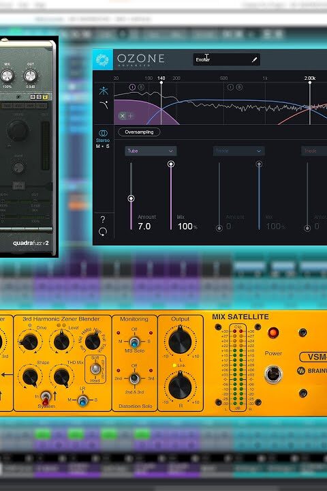This screenshot has height=491, width=327.
Task: Click the first white view icon in Quadrafuzz
Action: (x=33, y=97)
